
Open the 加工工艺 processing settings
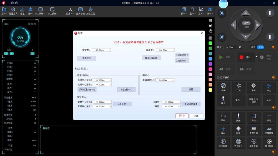point(91,11)
